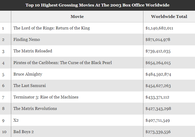Click Pirates of the Caribbean movie title

(x=63, y=63)
